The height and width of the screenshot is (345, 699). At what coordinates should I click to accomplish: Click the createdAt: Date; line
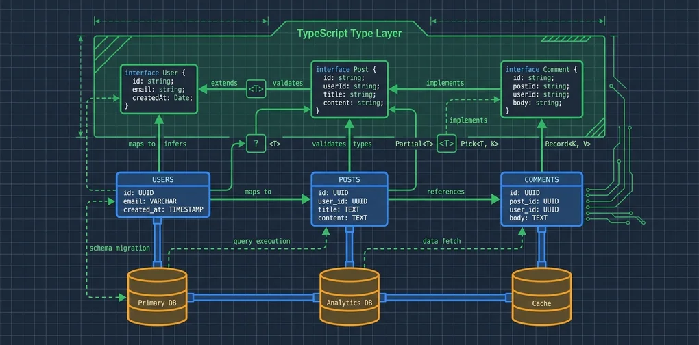tap(162, 98)
